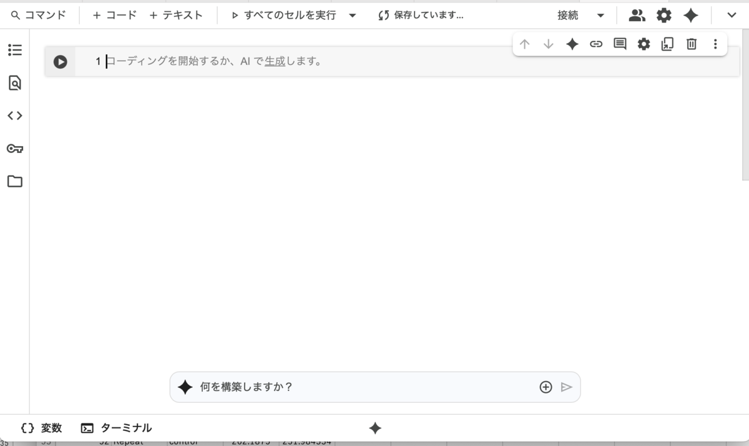Open code snippets sidebar icon
This screenshot has height=446, width=749.
point(15,116)
